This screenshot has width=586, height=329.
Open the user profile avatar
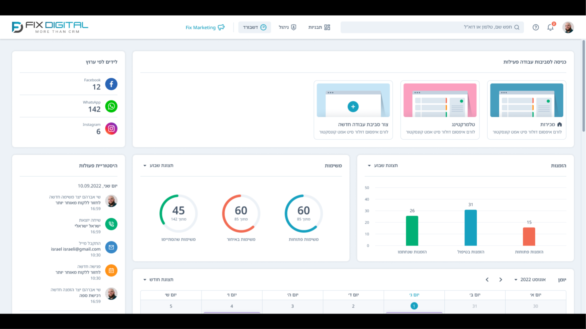pyautogui.click(x=568, y=27)
